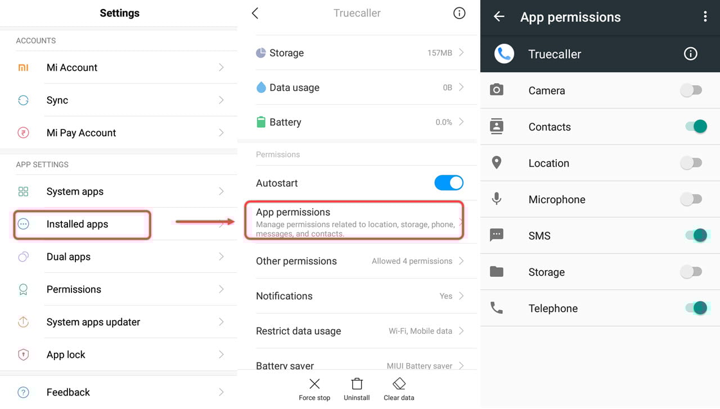Enable the Location permission switch
The width and height of the screenshot is (720, 409).
click(691, 163)
